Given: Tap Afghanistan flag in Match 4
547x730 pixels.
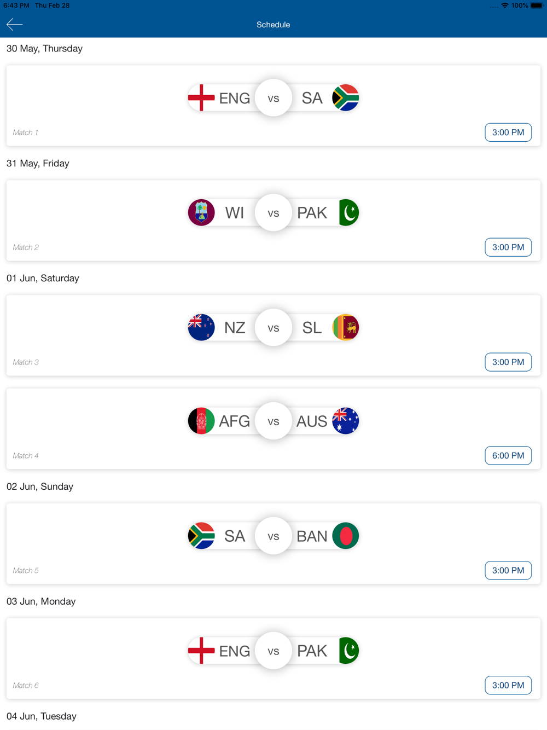Looking at the screenshot, I should click(201, 421).
